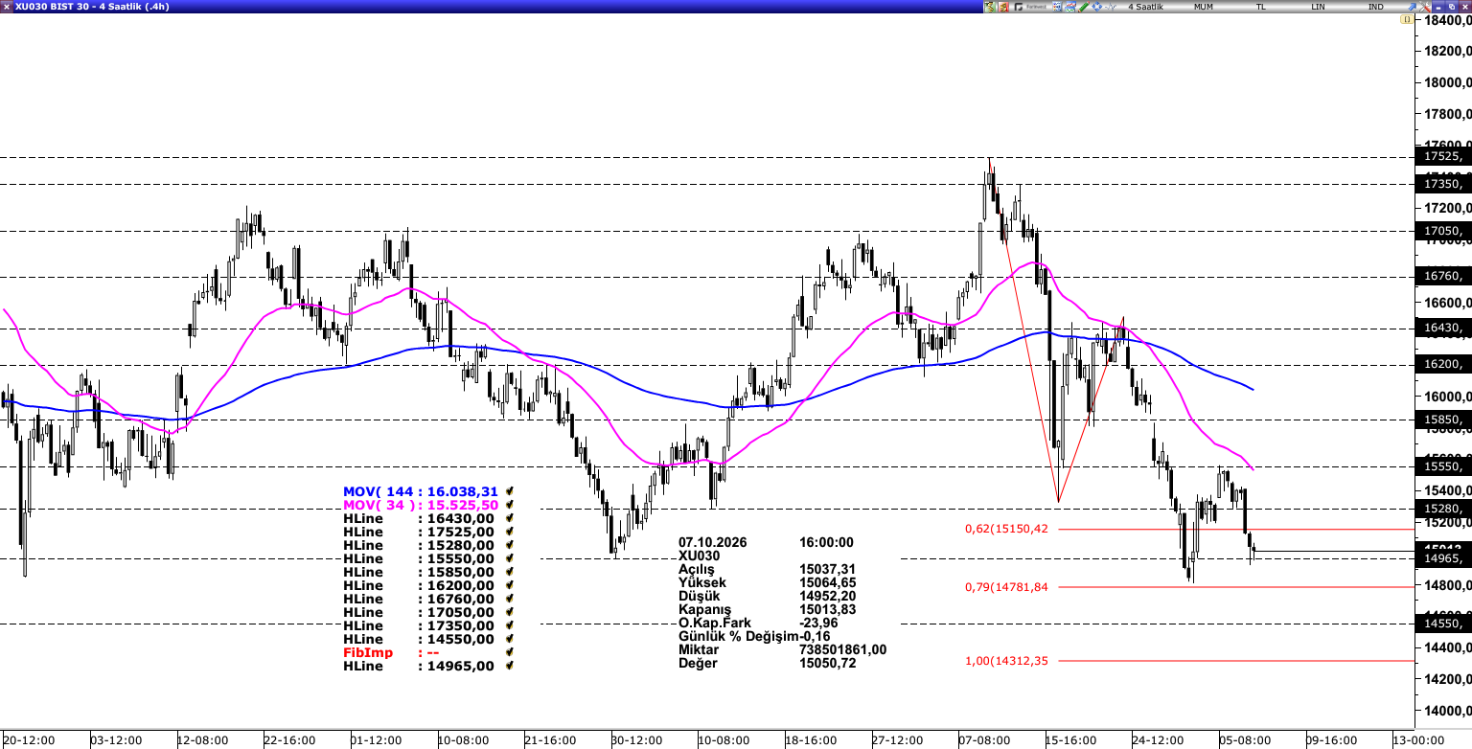Click the 05-08:00 time axis label
Screen dimensions: 1472x749
1245,740
